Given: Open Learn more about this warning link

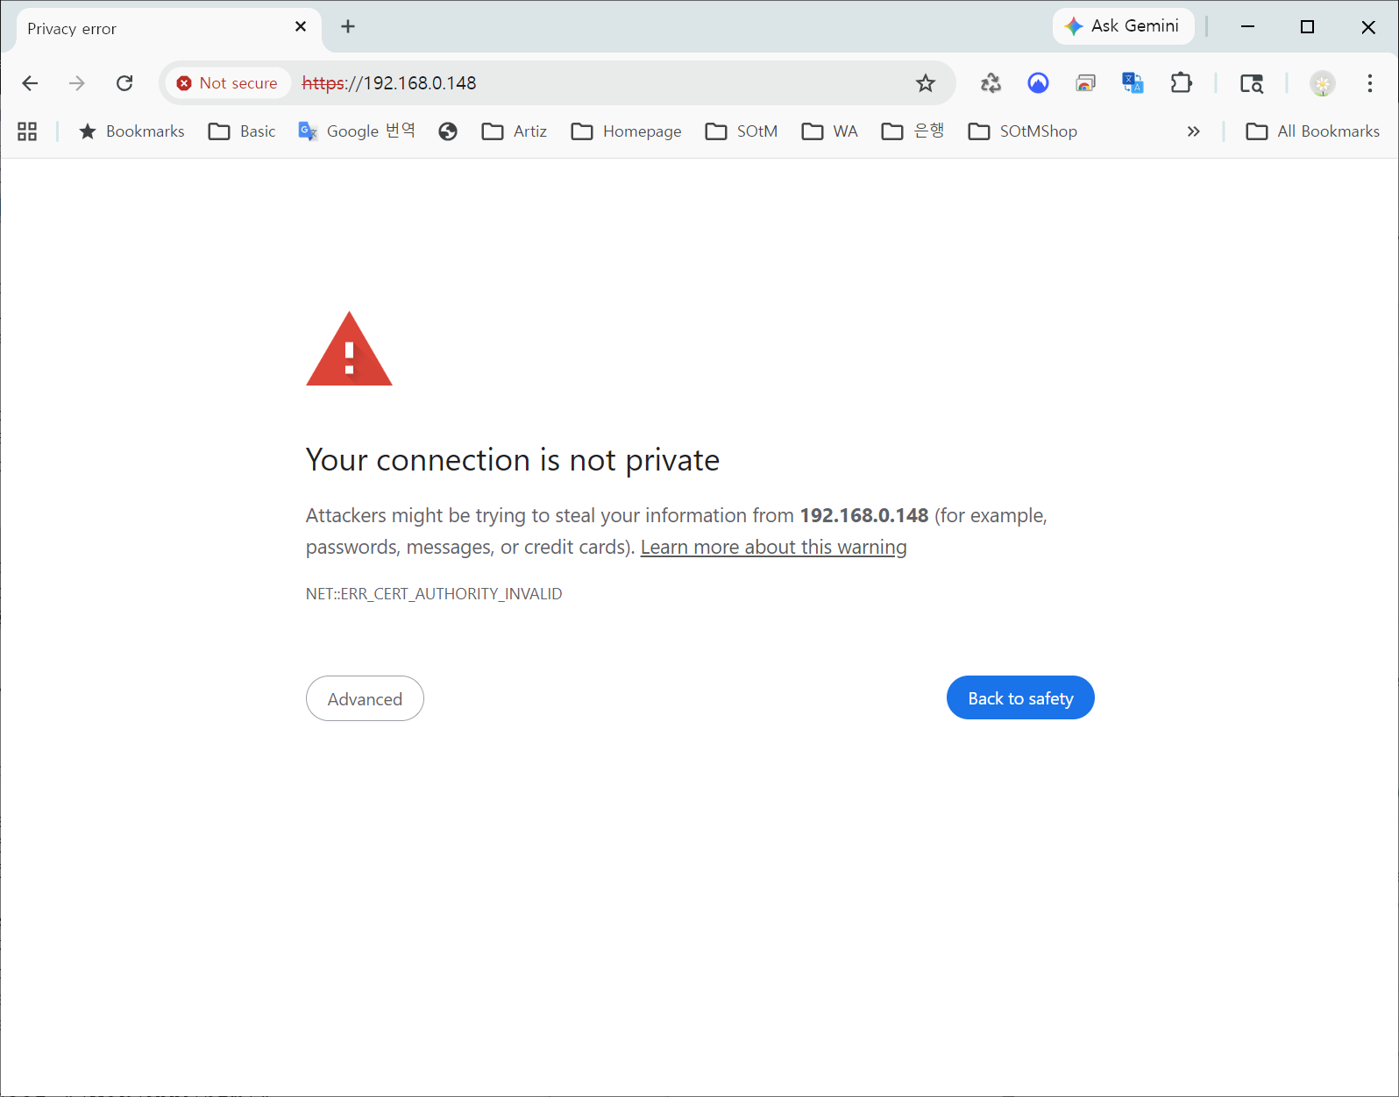Looking at the screenshot, I should [x=773, y=547].
